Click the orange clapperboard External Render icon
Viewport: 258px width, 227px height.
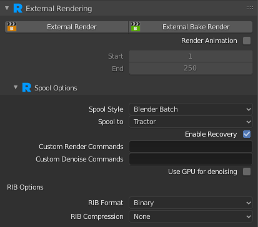coord(12,27)
